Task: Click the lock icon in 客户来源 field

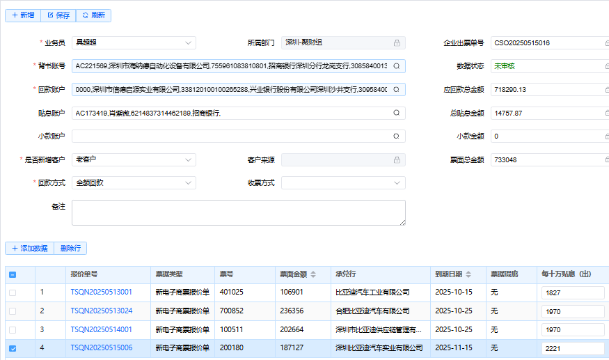Action: (397, 160)
